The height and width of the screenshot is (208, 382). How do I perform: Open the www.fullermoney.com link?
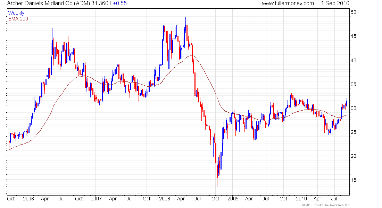288,3
